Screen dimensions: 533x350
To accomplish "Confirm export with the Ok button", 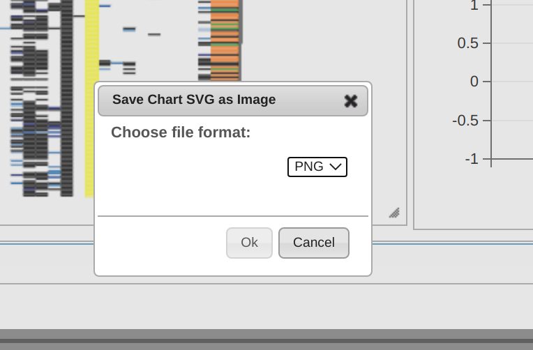I will tap(249, 243).
